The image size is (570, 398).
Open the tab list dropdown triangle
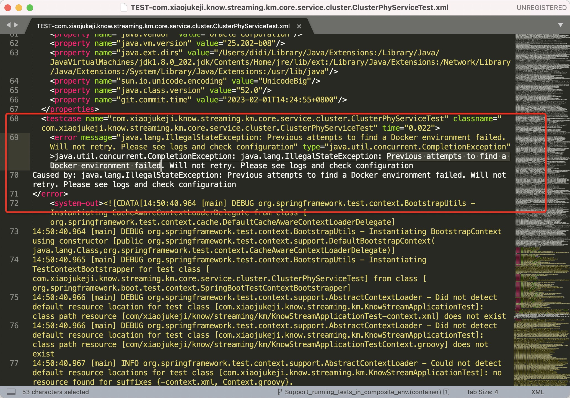561,25
